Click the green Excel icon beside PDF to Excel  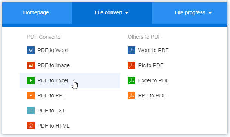click(x=31, y=80)
